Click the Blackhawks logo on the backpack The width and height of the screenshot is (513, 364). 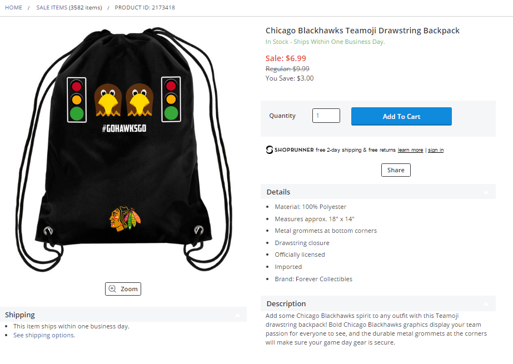click(x=125, y=218)
